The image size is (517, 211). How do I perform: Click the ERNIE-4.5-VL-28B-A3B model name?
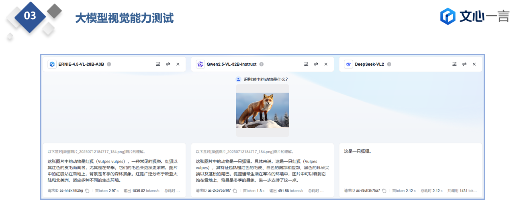(81, 64)
